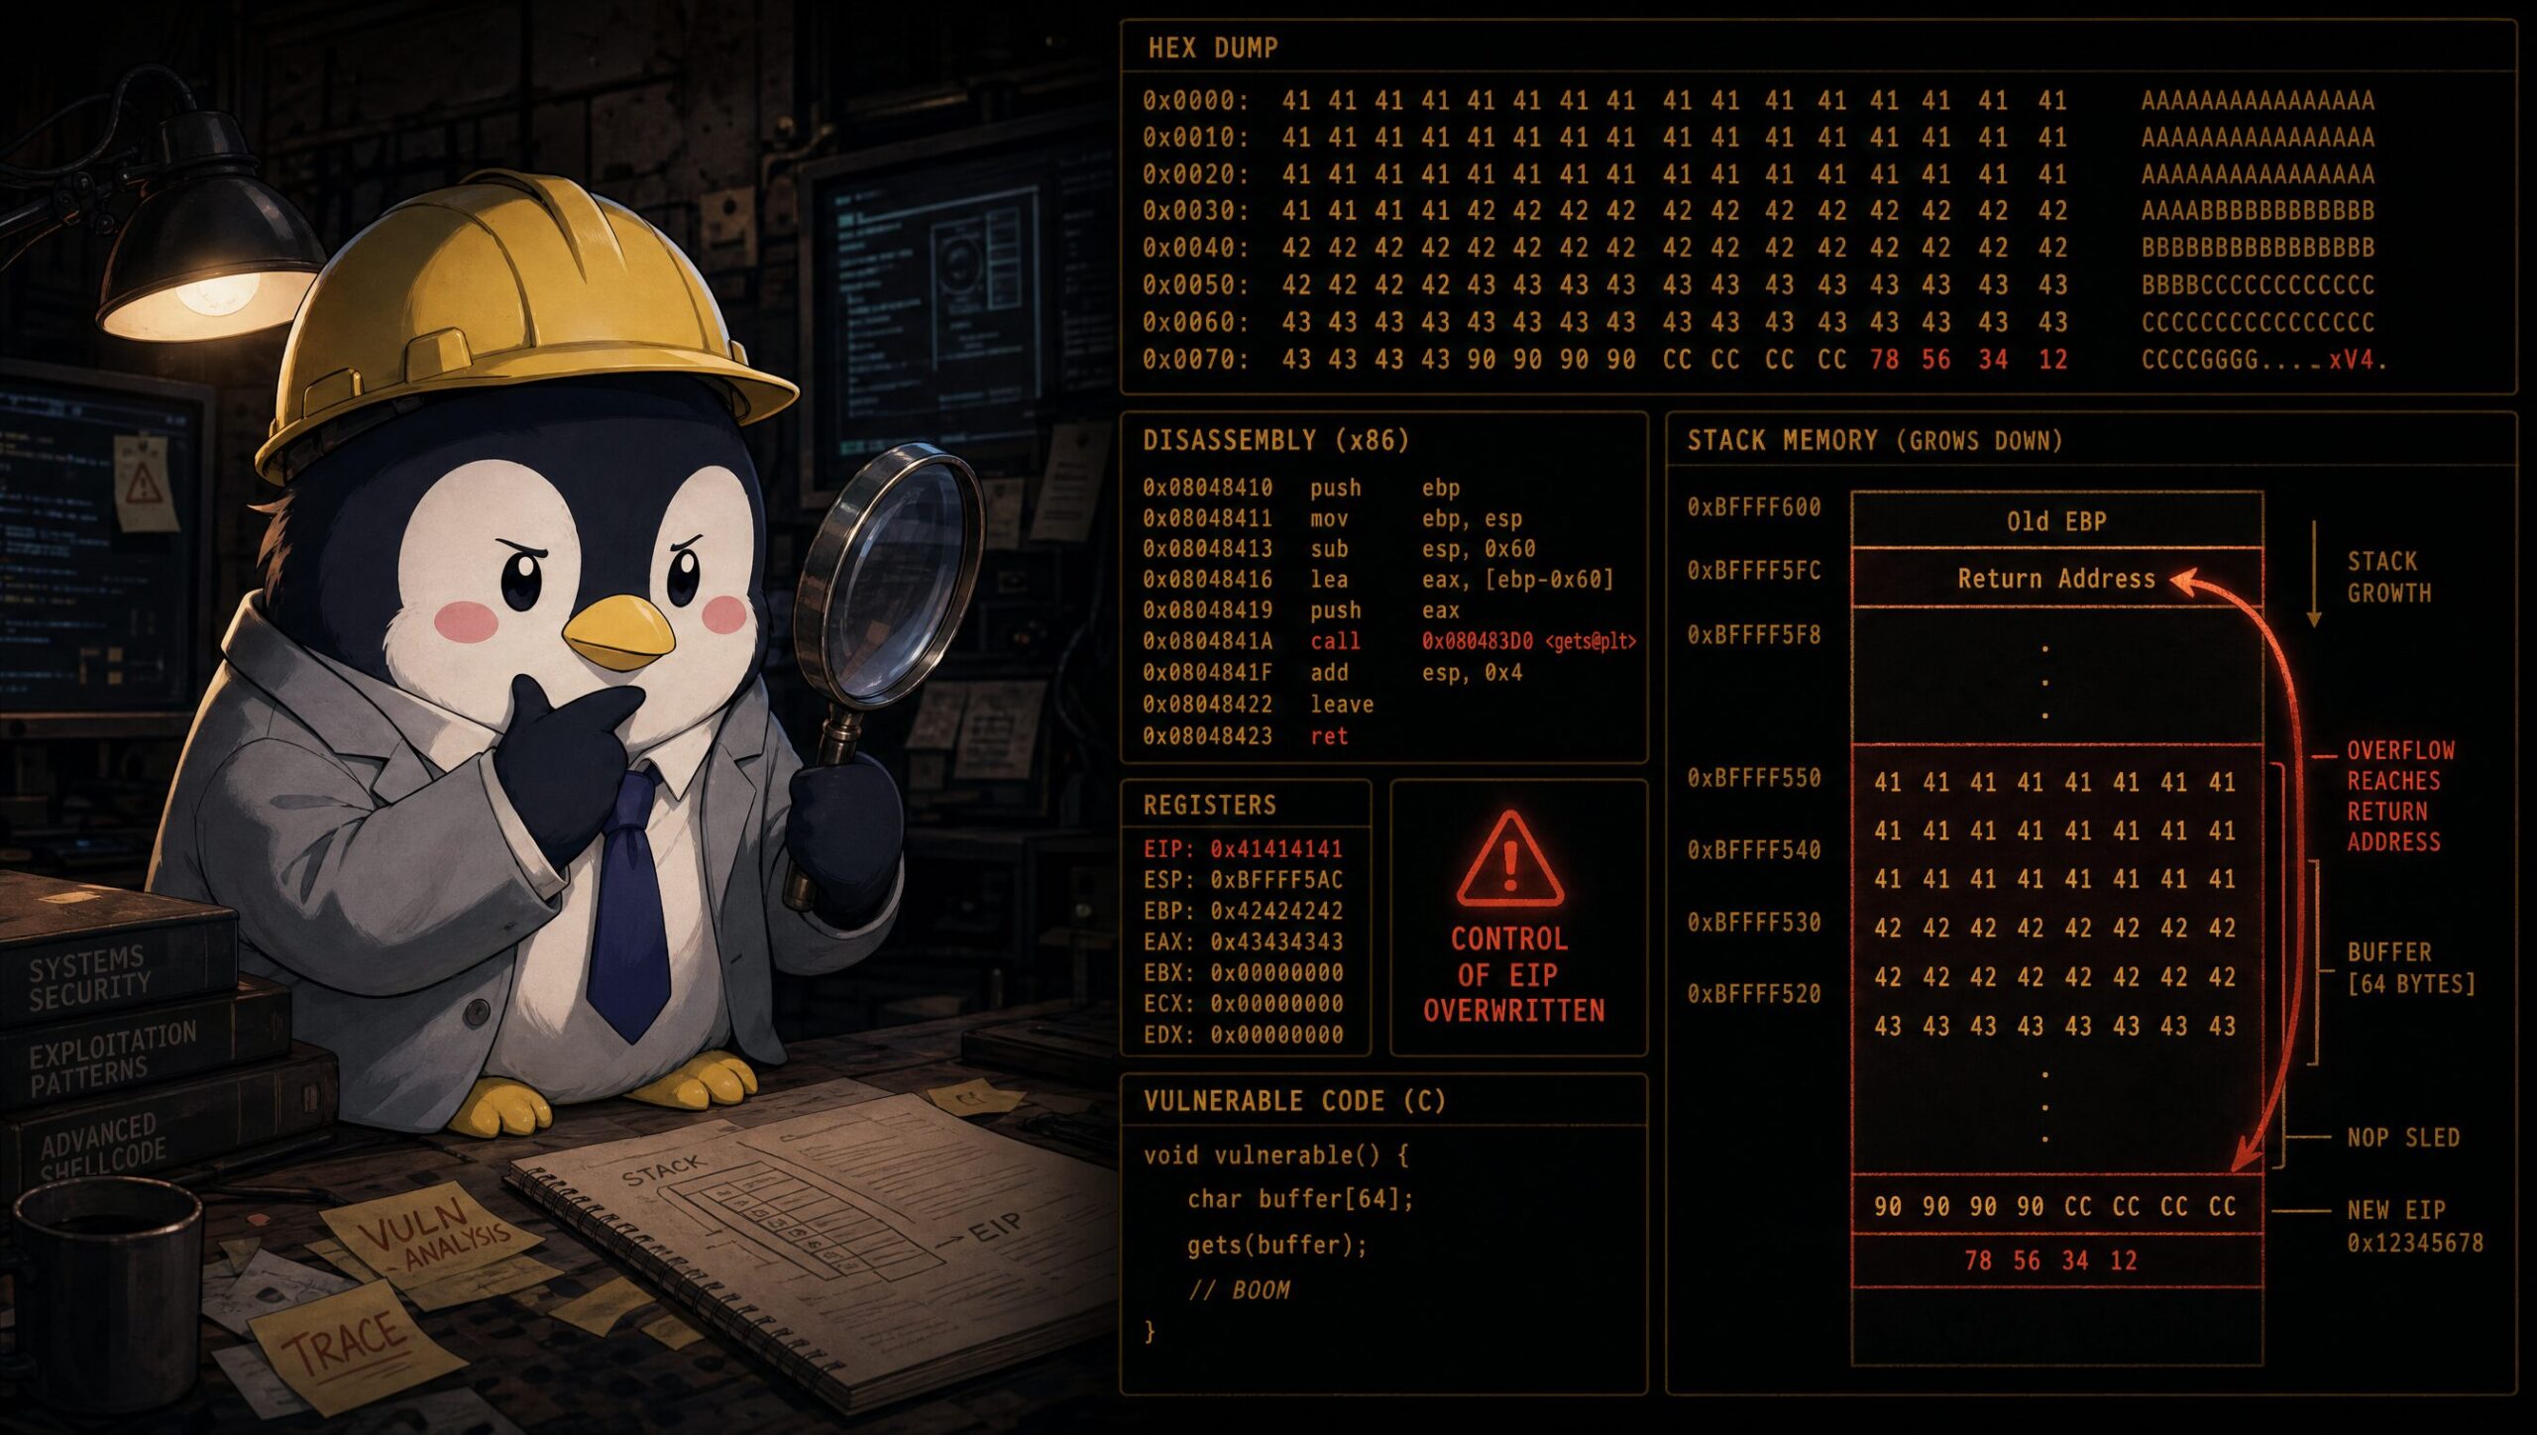This screenshot has height=1435, width=2537.
Task: Select the ESP: 0xBFFFF5AC register line
Action: [1243, 879]
